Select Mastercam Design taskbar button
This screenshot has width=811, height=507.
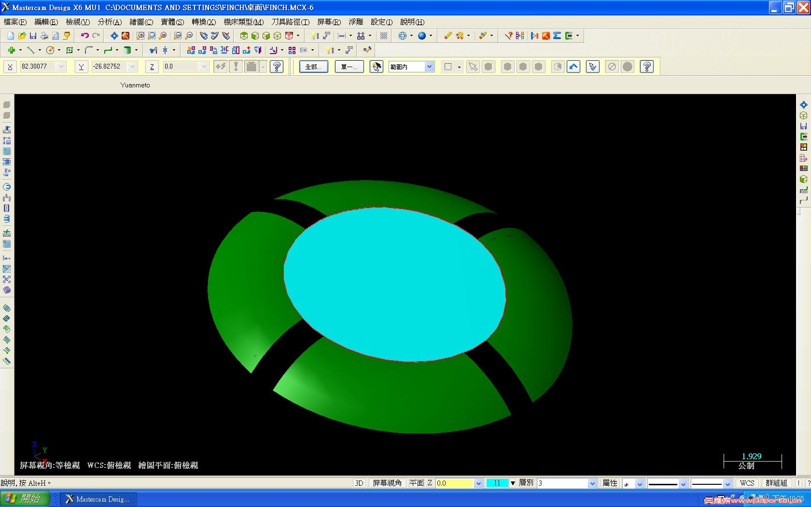pos(98,499)
